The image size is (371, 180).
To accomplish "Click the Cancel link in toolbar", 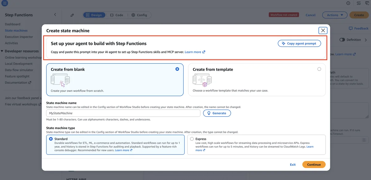I will pyautogui.click(x=310, y=15).
